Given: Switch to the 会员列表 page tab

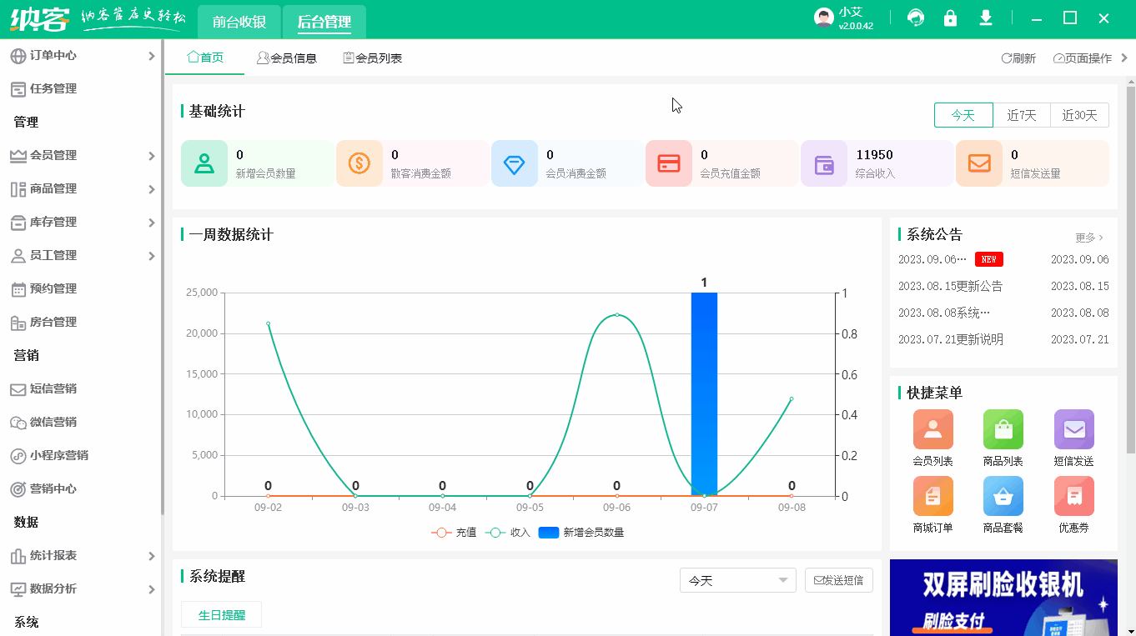Looking at the screenshot, I should (x=373, y=58).
